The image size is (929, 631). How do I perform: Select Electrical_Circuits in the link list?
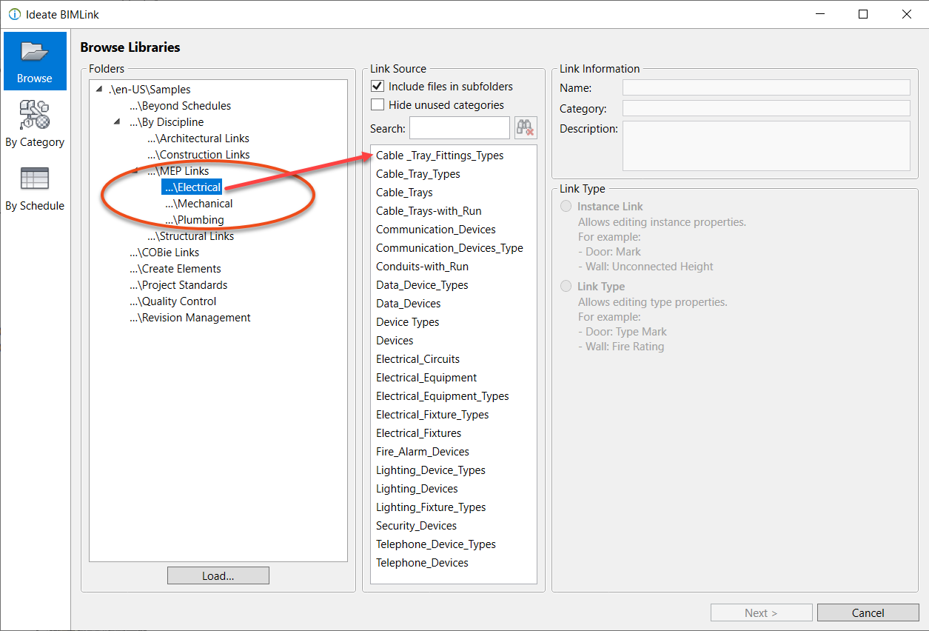(417, 359)
